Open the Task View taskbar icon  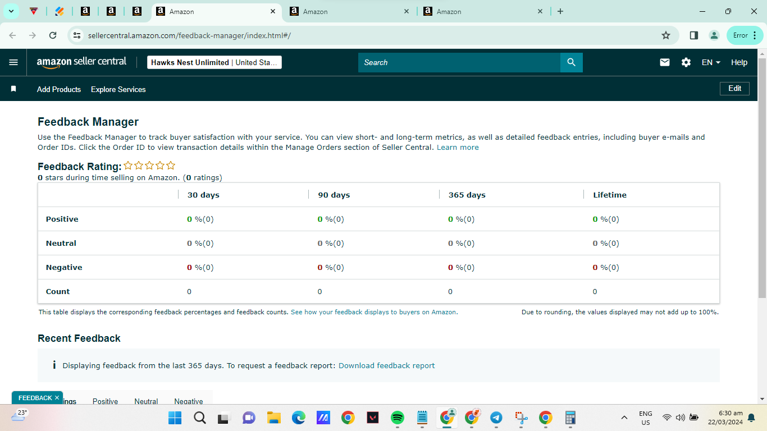tap(224, 418)
